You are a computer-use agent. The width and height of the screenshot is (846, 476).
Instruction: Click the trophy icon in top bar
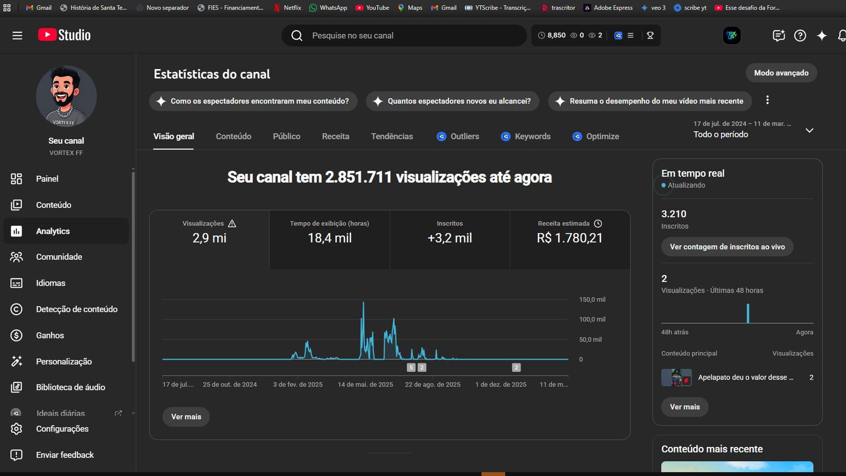coord(650,35)
